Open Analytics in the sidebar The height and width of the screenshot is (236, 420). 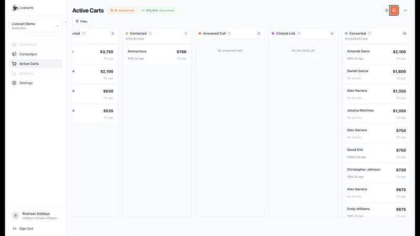(x=36, y=73)
